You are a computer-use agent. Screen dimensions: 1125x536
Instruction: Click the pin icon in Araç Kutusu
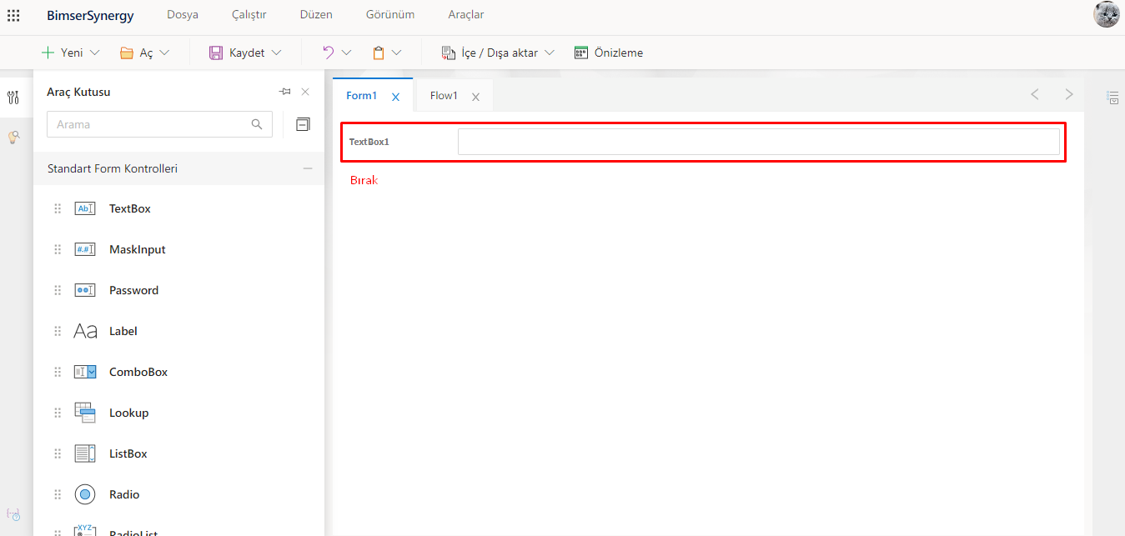pos(284,92)
